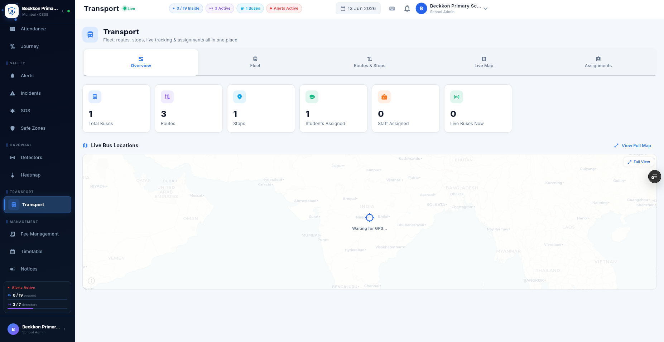The width and height of the screenshot is (664, 342).
Task: Click the 1 Buses status pill
Action: click(250, 9)
